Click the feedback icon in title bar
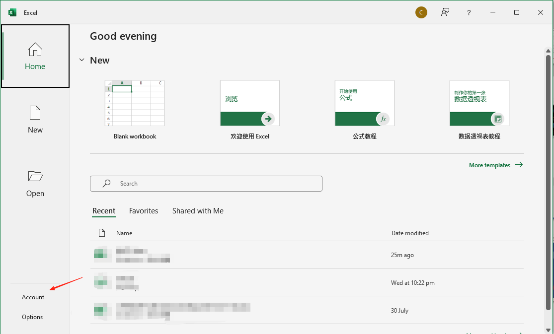The height and width of the screenshot is (334, 554). coord(445,12)
